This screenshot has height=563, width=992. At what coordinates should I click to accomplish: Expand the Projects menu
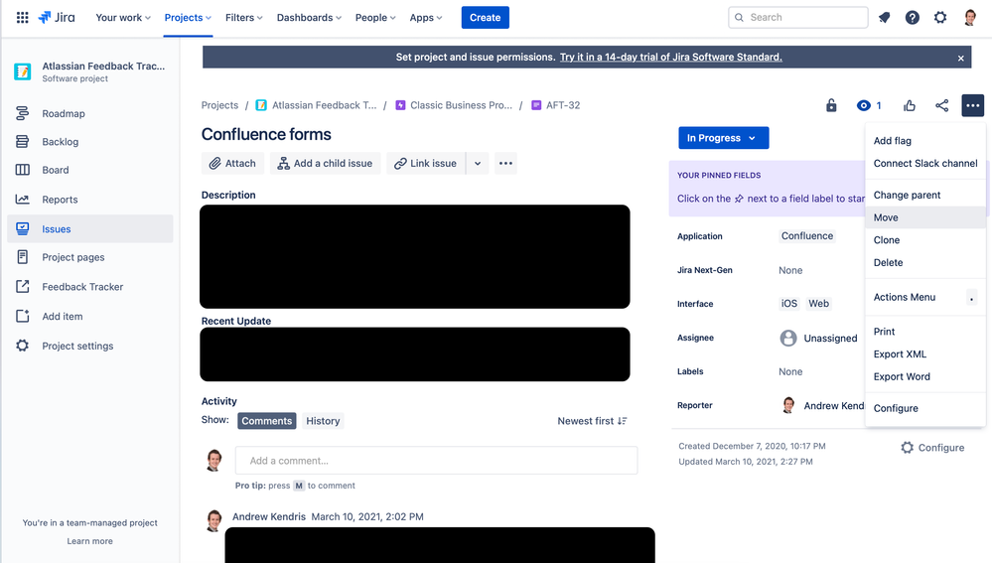[188, 18]
